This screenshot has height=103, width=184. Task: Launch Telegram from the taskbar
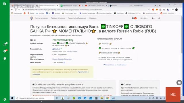[x=79, y=98]
